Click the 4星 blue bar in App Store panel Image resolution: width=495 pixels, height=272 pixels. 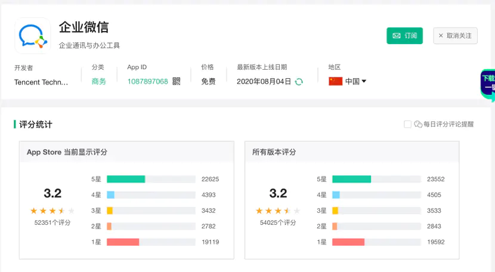[x=110, y=195]
